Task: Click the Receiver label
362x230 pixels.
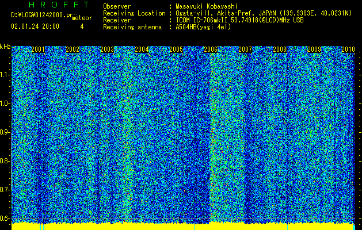Action: tap(117, 20)
